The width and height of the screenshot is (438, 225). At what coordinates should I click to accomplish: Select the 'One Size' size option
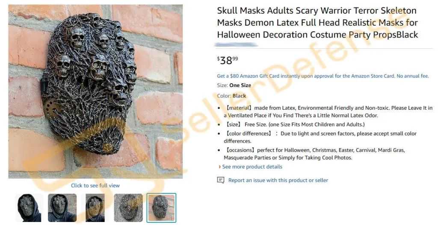point(240,85)
